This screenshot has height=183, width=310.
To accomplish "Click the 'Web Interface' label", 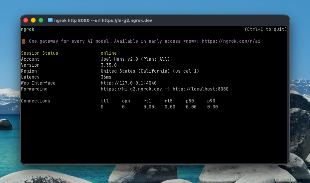I will [38, 83].
